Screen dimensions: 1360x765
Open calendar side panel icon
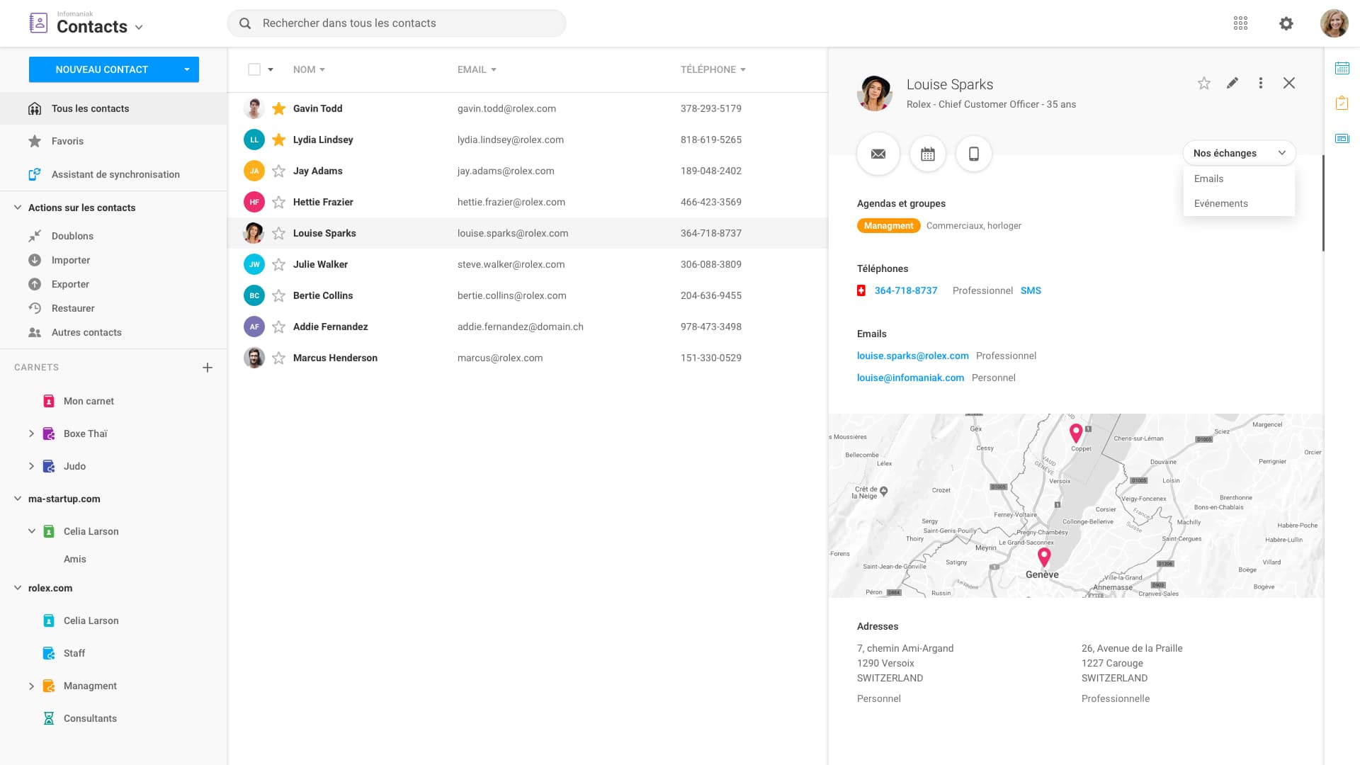(1342, 69)
